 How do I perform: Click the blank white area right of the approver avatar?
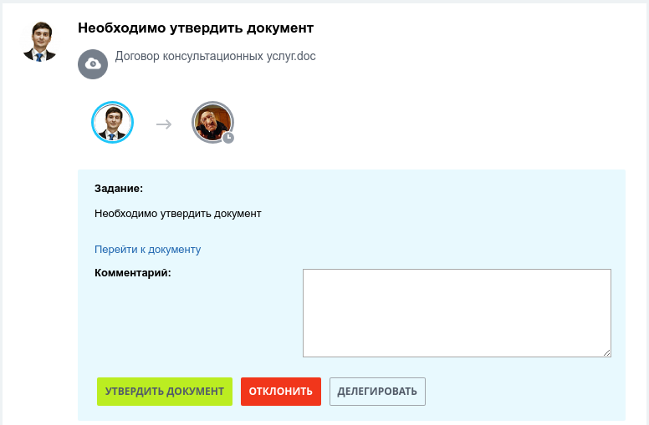[414, 123]
